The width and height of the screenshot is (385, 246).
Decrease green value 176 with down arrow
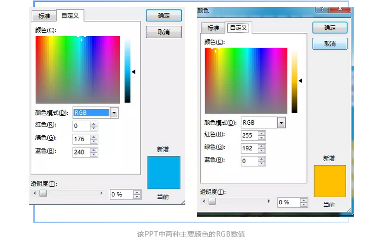(94, 141)
